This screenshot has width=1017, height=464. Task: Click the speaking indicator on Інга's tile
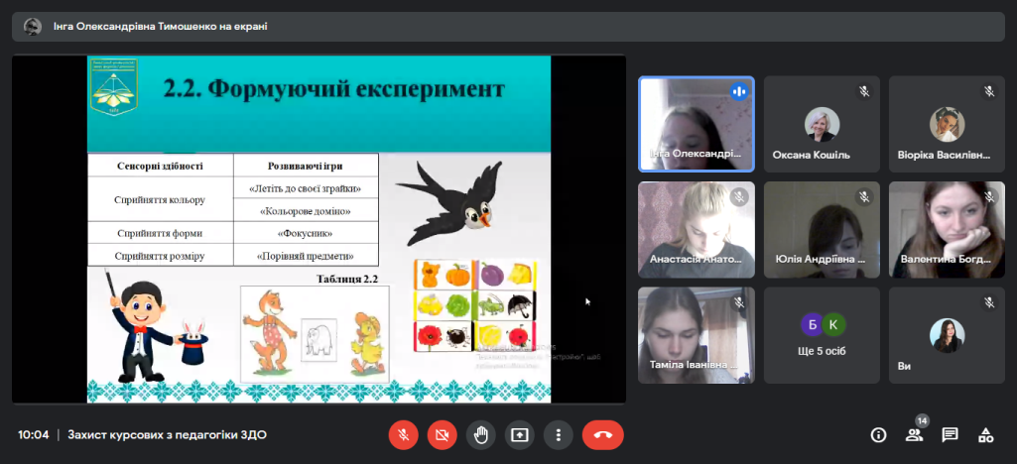[739, 92]
